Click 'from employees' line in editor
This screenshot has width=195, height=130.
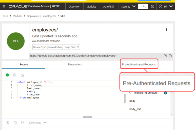point(30,98)
